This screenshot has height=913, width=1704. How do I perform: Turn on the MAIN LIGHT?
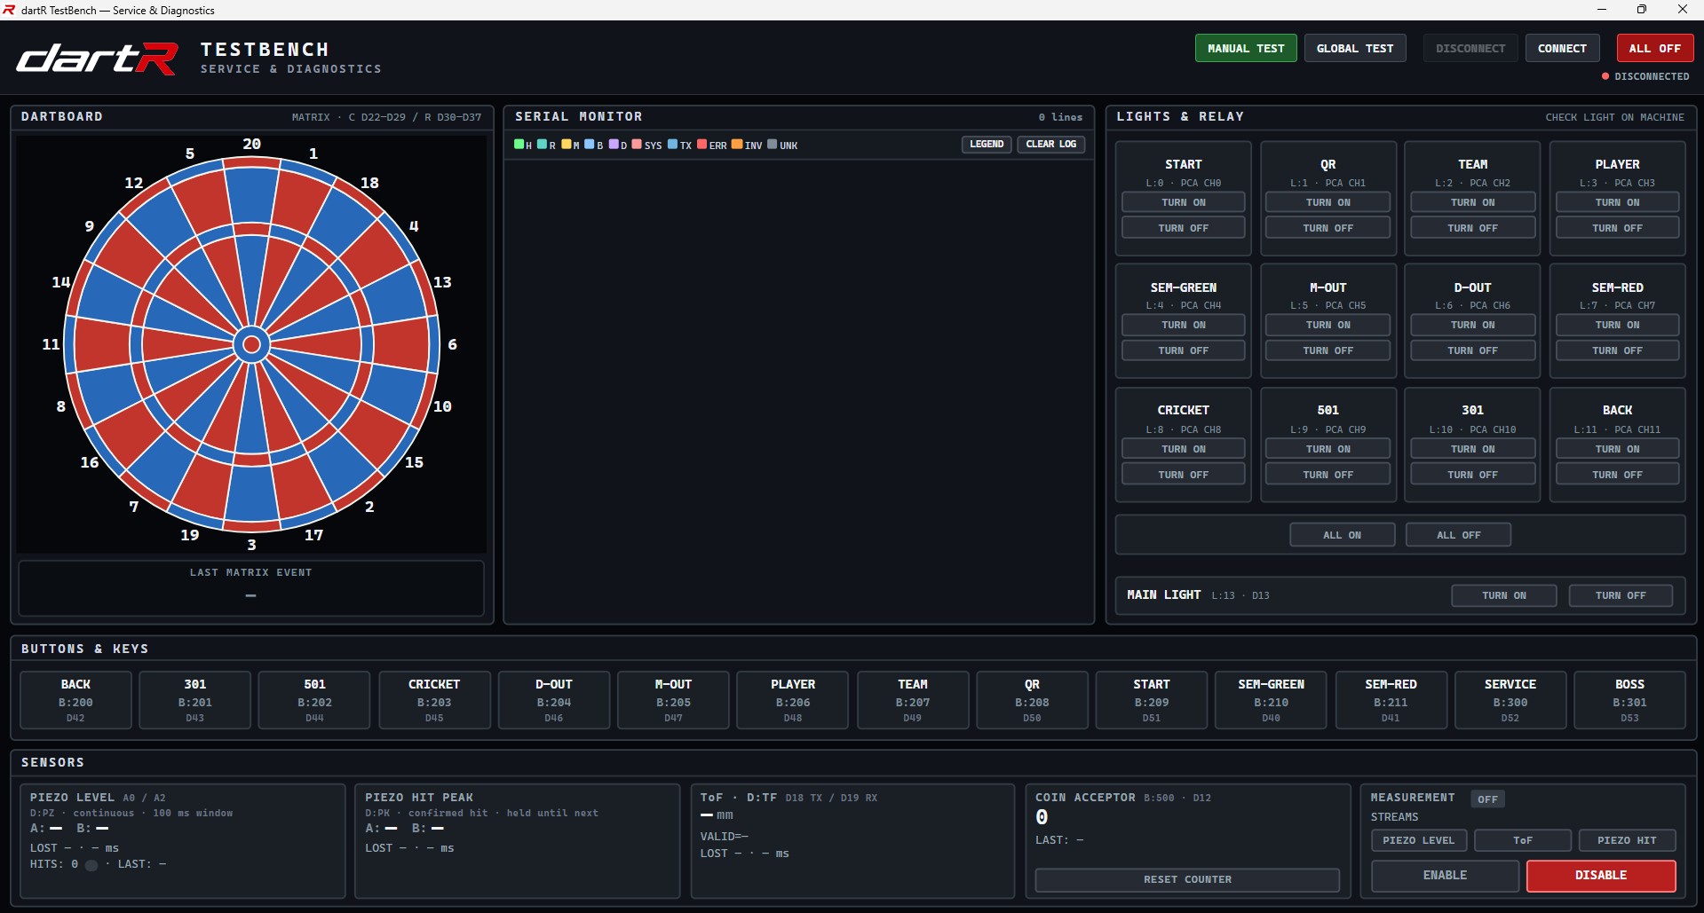(x=1504, y=595)
